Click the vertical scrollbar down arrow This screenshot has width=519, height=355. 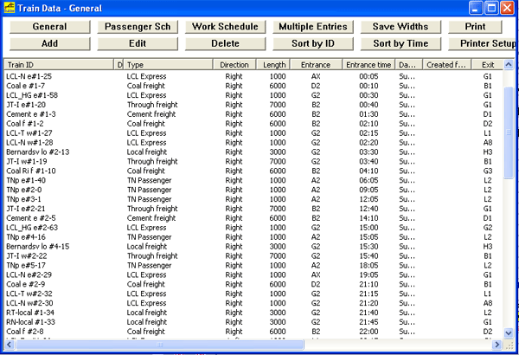pos(509,332)
